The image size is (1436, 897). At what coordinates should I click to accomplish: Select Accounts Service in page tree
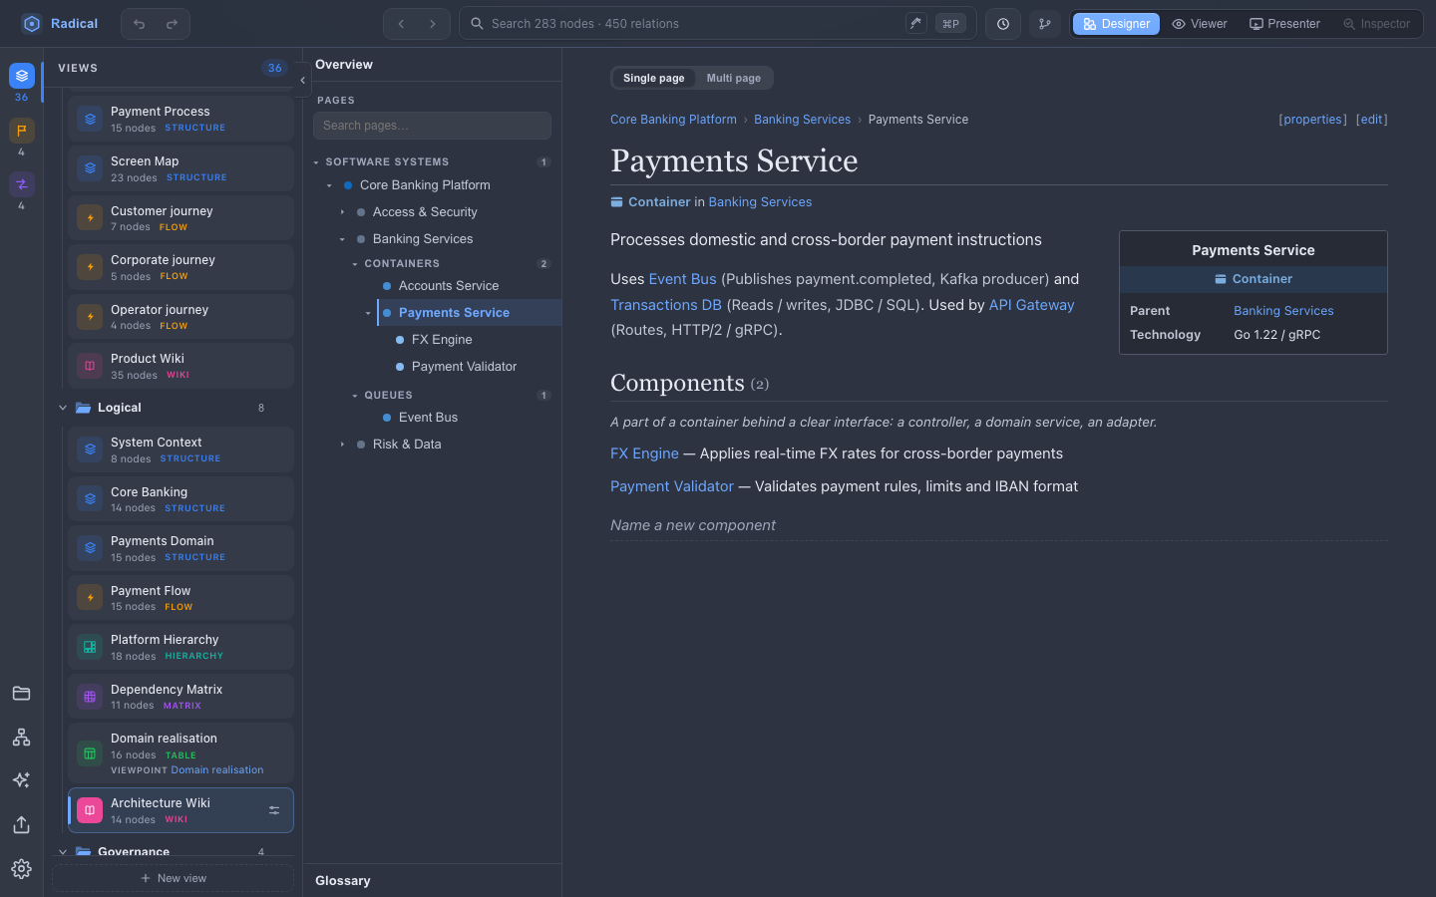point(449,286)
